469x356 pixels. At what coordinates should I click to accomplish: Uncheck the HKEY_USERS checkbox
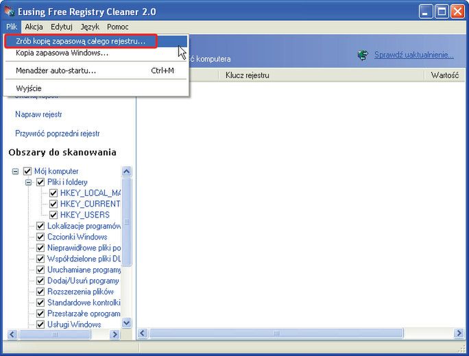click(53, 215)
